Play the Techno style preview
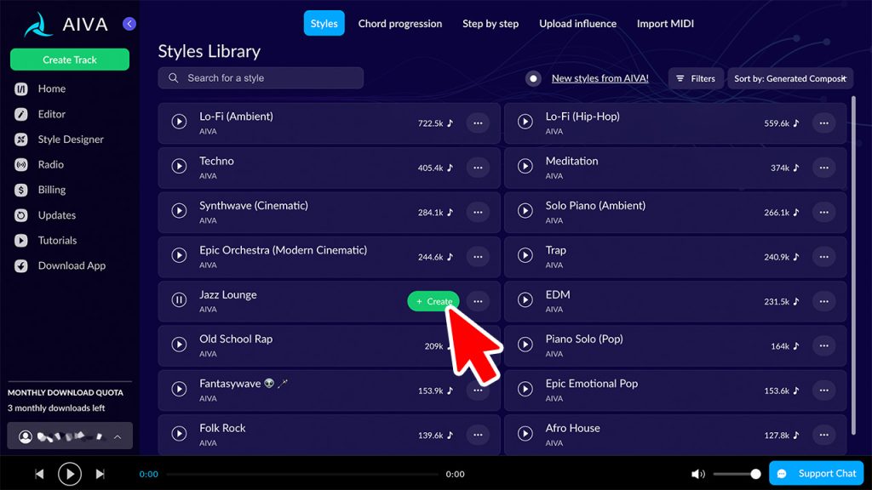The height and width of the screenshot is (490, 872). (179, 166)
